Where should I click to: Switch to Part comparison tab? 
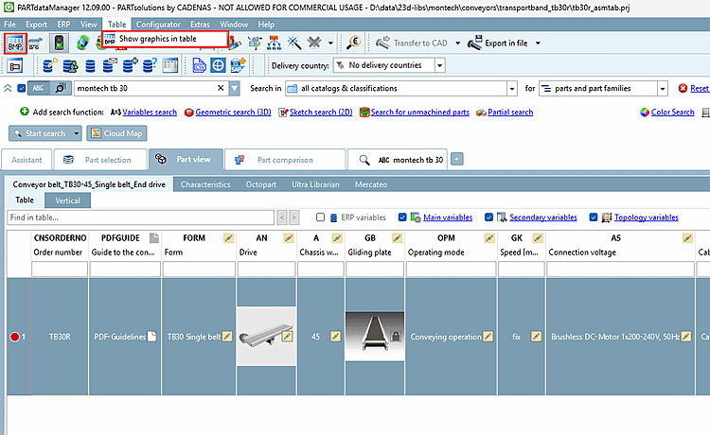[285, 160]
